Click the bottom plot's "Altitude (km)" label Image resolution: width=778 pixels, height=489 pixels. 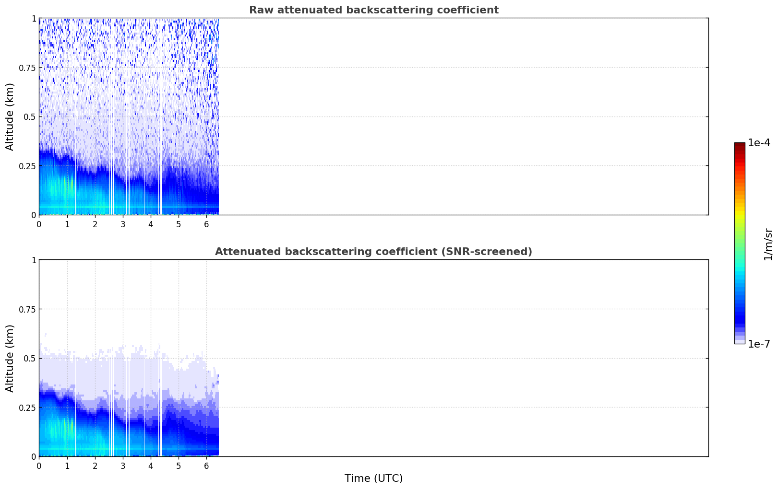[10, 358]
